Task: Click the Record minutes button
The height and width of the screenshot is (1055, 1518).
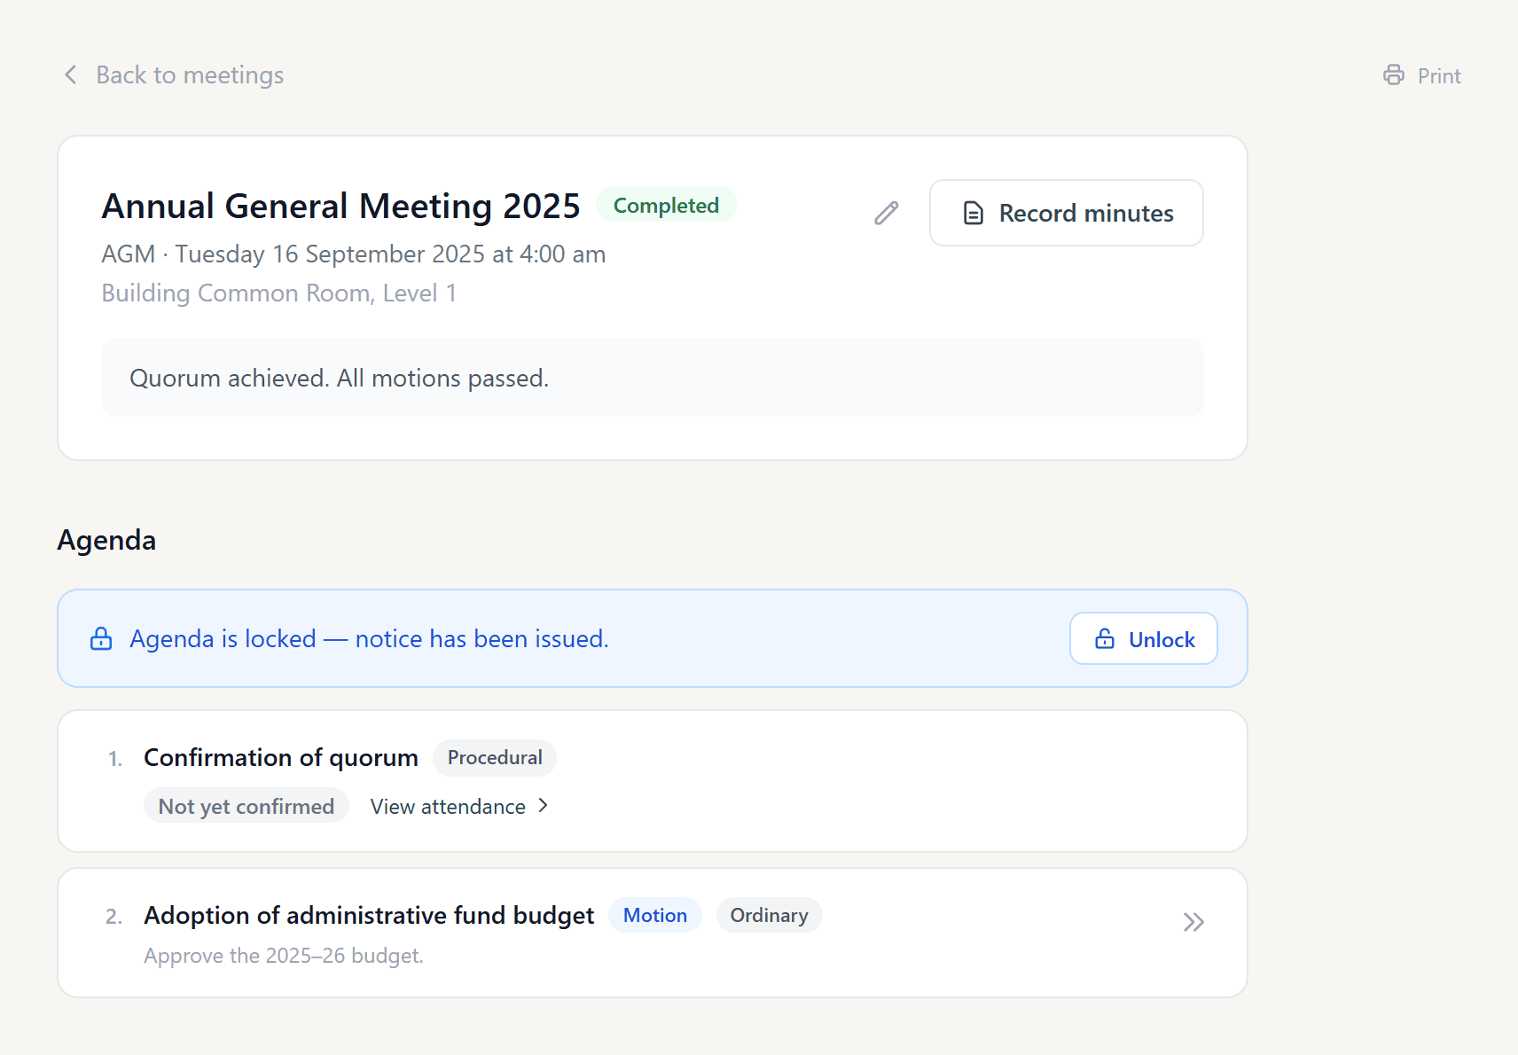Action: (1066, 213)
